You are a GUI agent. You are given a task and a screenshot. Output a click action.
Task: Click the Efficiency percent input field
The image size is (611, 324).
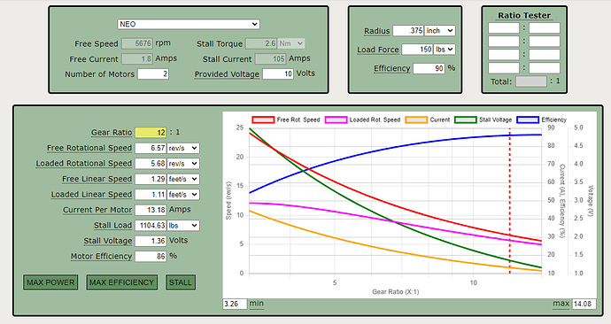(429, 68)
